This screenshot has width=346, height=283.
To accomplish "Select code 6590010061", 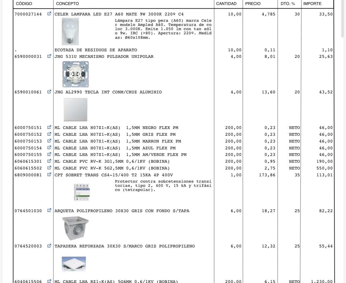I will [x=28, y=92].
